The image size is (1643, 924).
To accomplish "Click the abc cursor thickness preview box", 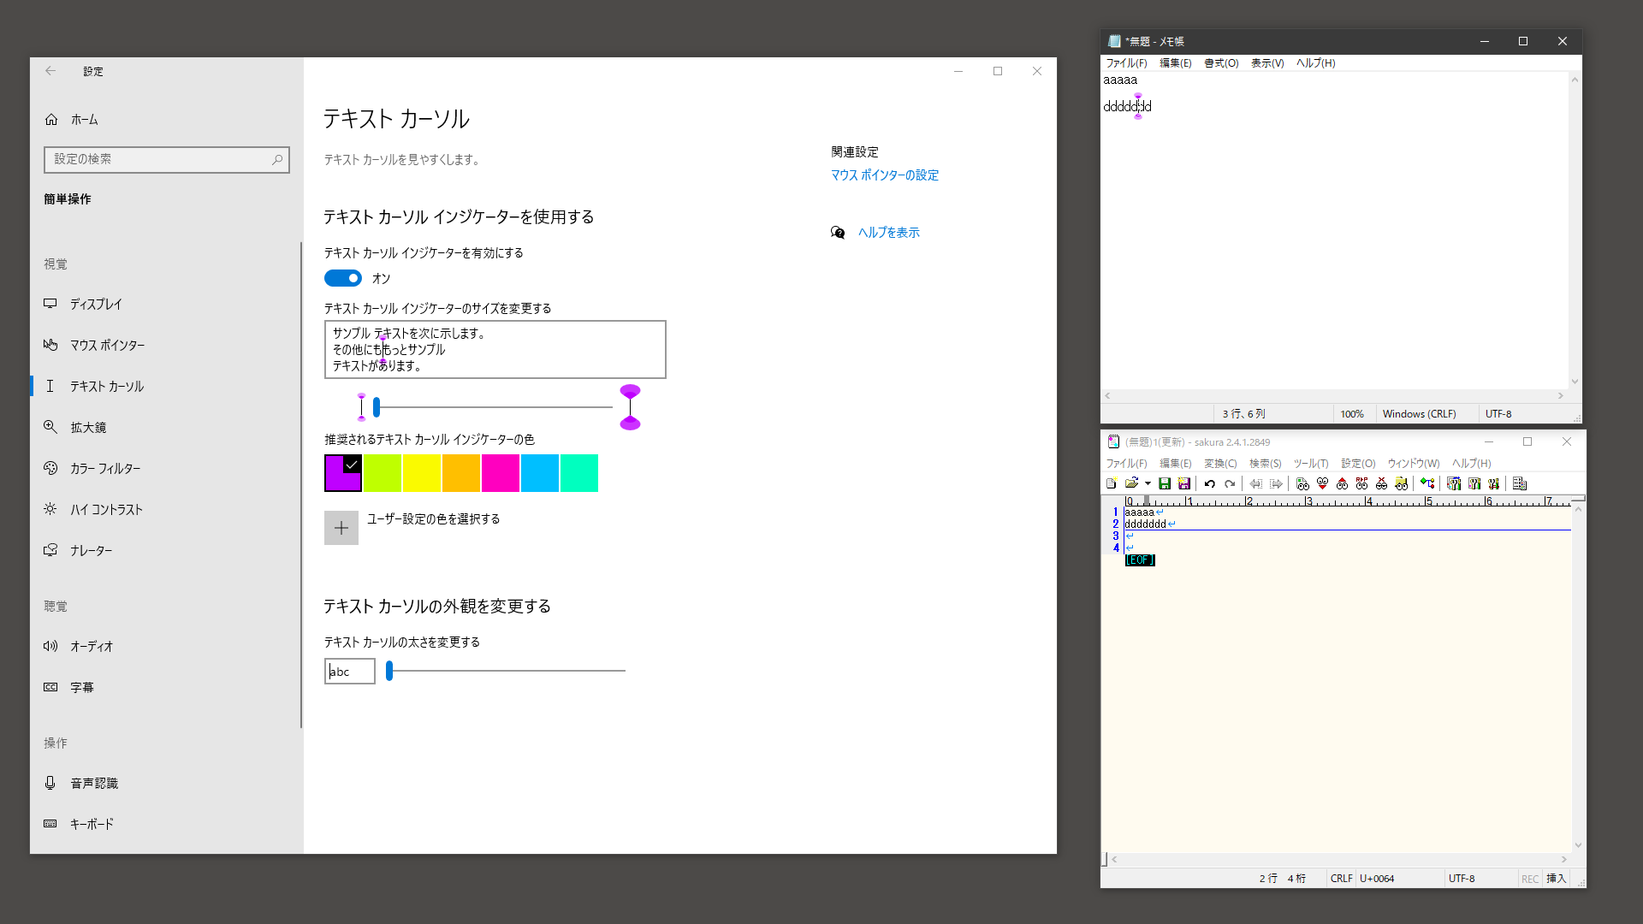I will pos(350,672).
